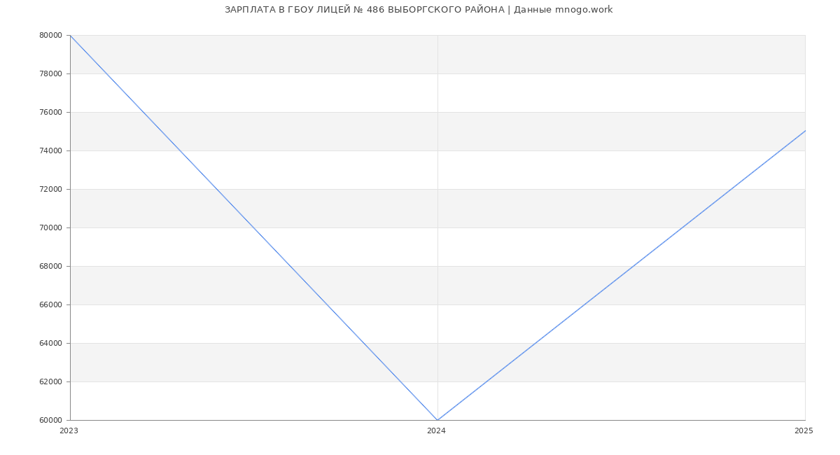Select the 2025 x-axis label
Screen dimensions: 840x455
tap(804, 431)
